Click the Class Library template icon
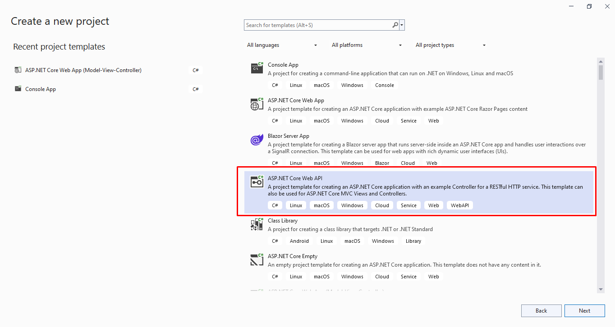 tap(257, 224)
